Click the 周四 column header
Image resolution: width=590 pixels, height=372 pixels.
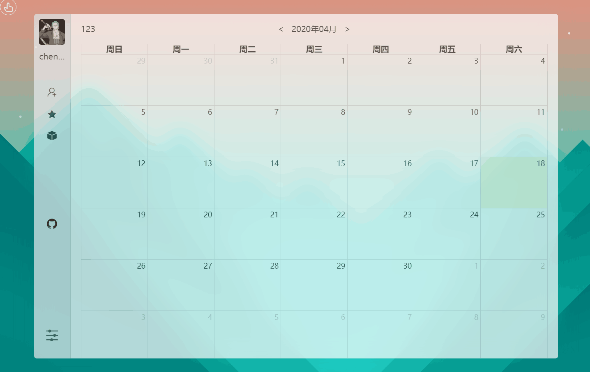click(x=380, y=49)
